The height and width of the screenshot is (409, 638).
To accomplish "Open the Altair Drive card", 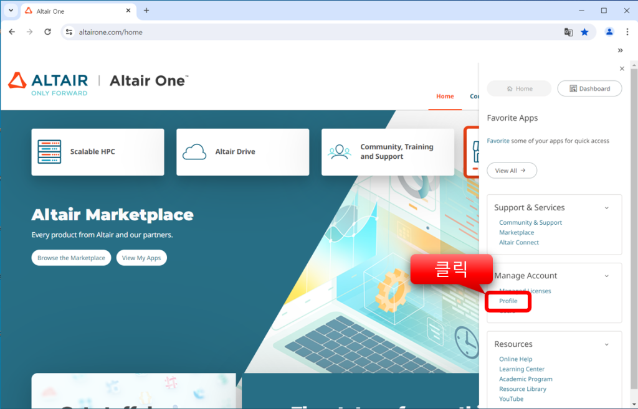I will (243, 152).
